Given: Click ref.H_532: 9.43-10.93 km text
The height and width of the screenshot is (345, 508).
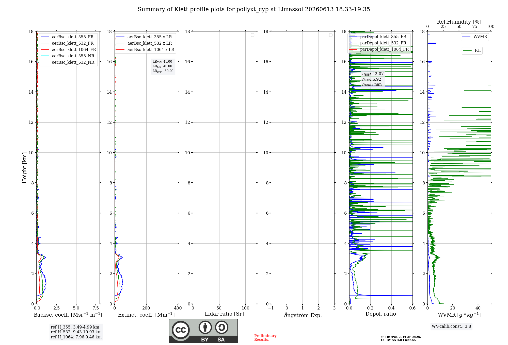Looking at the screenshot, I should tap(76, 332).
